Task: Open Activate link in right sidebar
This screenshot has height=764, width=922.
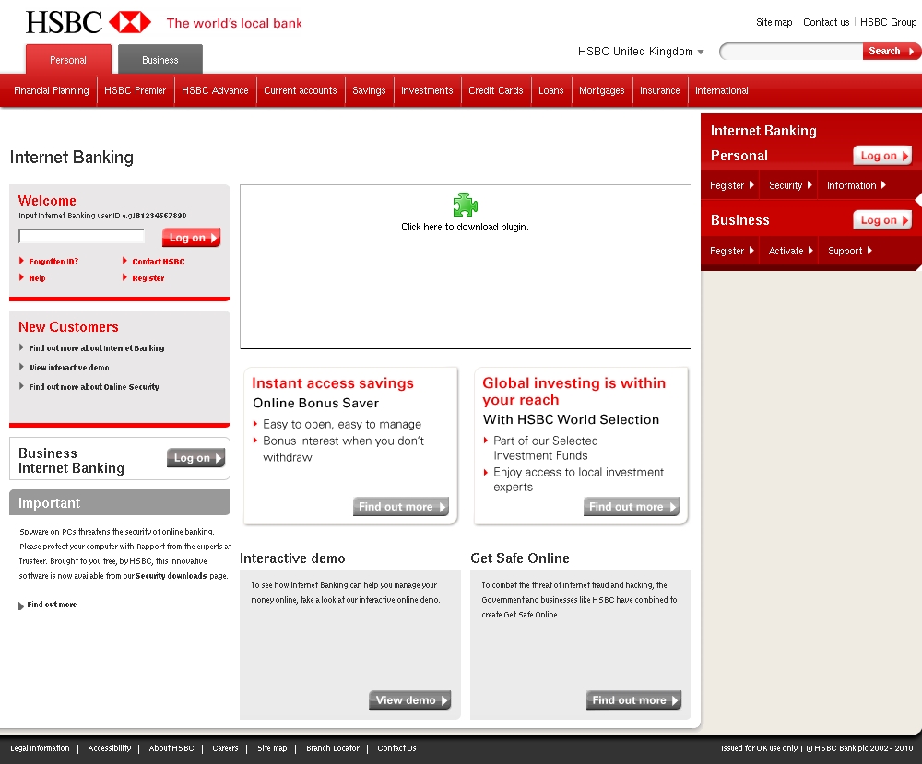Action: click(790, 251)
